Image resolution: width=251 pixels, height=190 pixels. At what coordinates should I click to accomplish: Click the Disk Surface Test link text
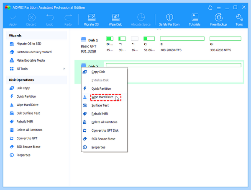point(28,113)
